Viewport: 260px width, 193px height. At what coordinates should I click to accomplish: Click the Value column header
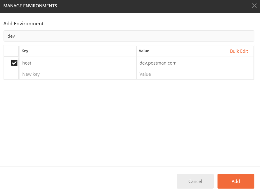(144, 51)
